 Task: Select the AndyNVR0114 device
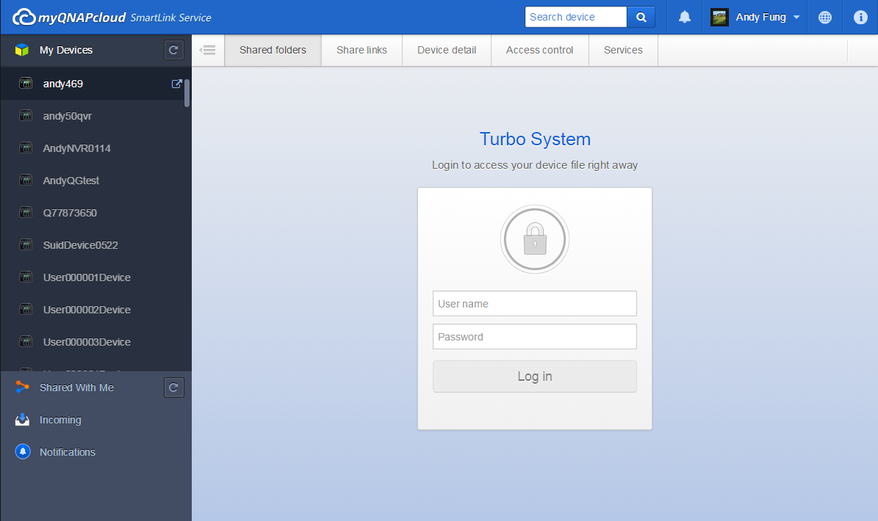(x=76, y=148)
